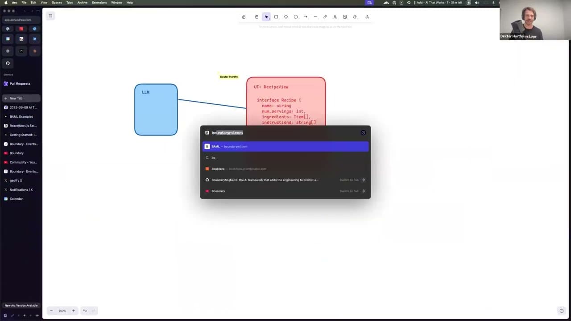Select the Pencil draw tool

point(325,17)
